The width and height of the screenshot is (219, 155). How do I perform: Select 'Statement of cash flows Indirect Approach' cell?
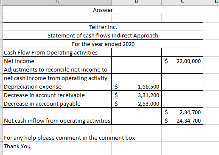(103, 35)
